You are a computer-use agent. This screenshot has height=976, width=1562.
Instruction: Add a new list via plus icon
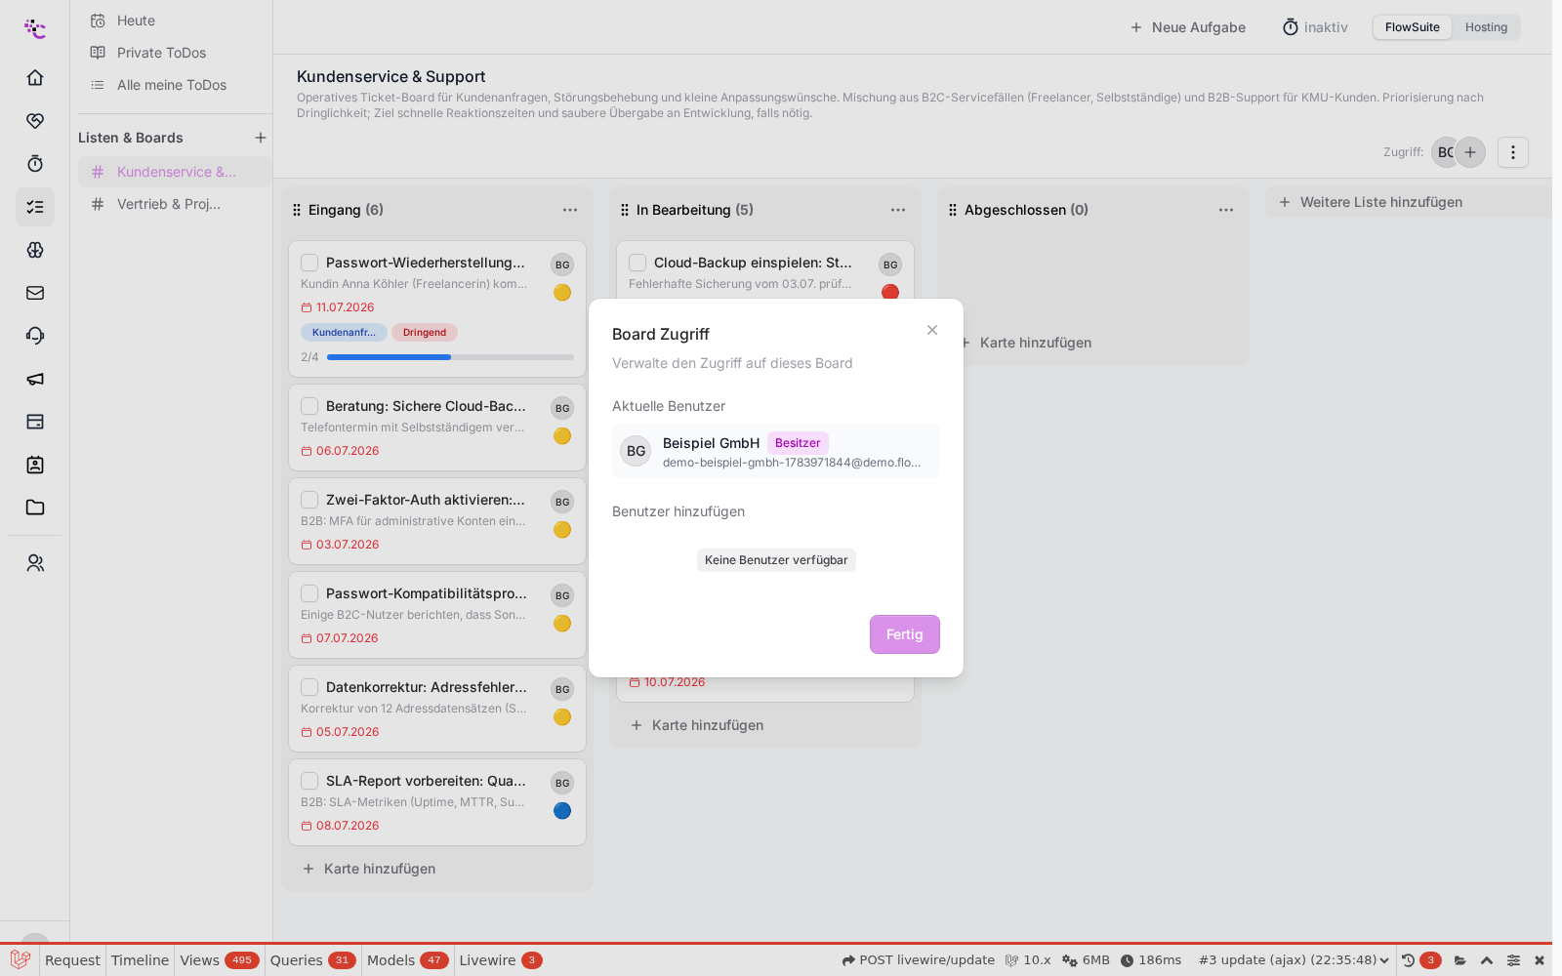pyautogui.click(x=261, y=138)
